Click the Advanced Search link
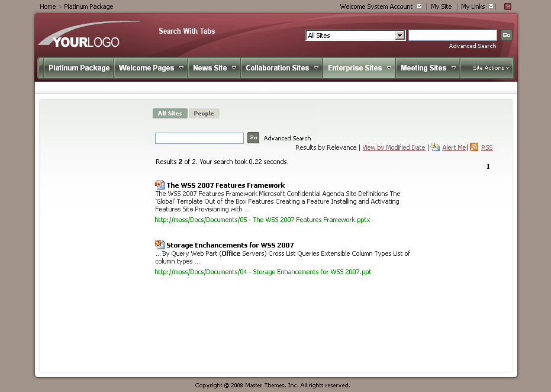This screenshot has height=392, width=551. tap(287, 138)
